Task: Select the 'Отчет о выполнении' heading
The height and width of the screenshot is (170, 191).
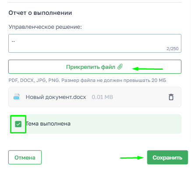Action: (40, 13)
